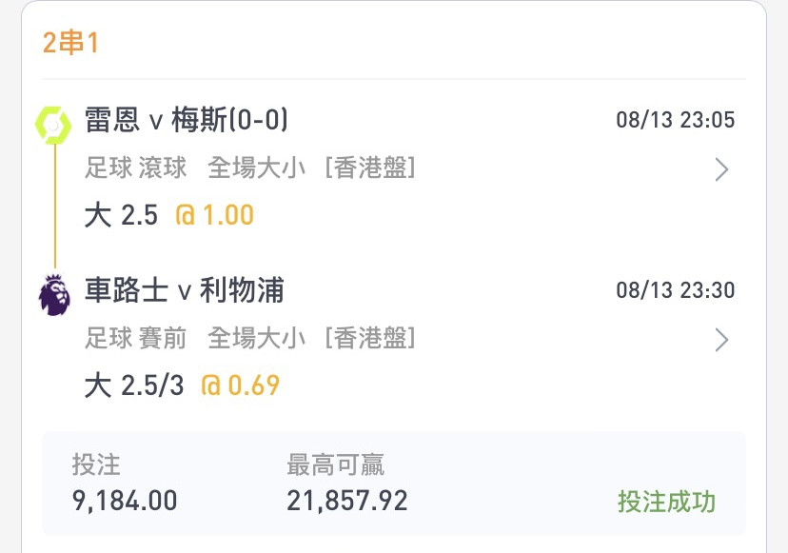Image resolution: width=788 pixels, height=553 pixels.
Task: Click the odds value @ 0.69
Action: tap(240, 385)
